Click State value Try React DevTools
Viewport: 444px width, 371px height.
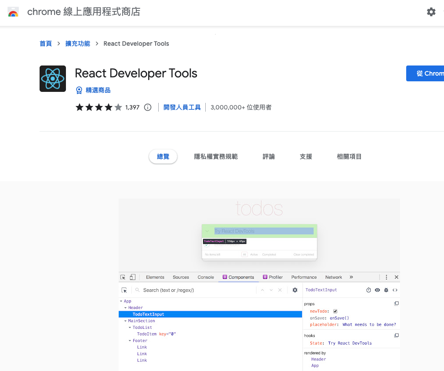350,343
